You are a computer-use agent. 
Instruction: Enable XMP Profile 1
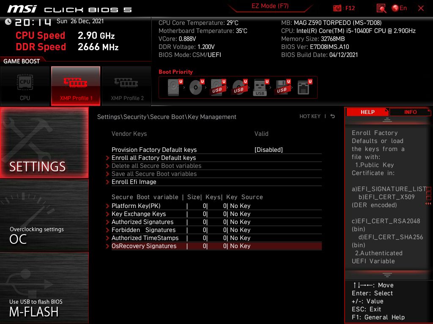click(x=76, y=86)
